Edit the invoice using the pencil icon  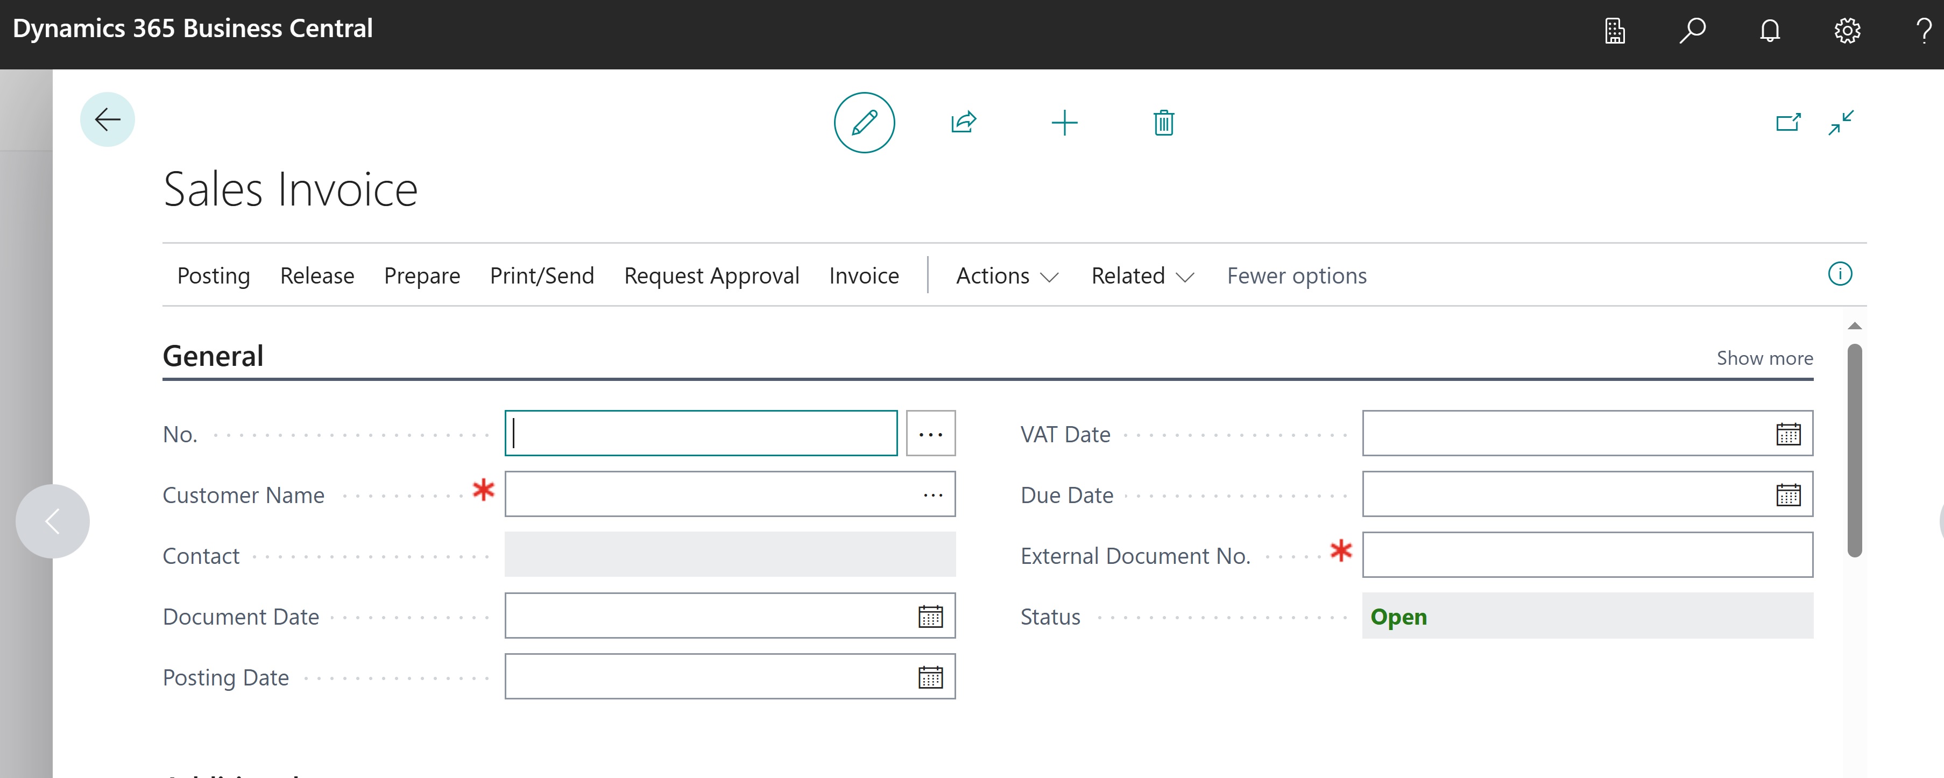864,122
